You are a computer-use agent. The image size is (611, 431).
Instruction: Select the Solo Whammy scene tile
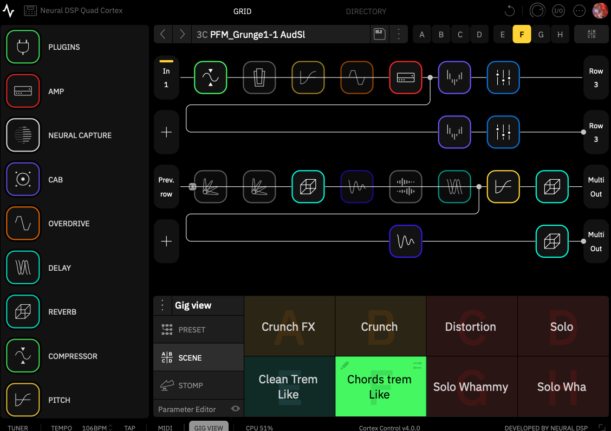tap(471, 387)
